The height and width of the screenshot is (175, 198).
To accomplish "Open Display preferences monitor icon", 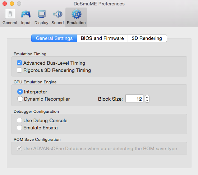I will click(42, 14).
